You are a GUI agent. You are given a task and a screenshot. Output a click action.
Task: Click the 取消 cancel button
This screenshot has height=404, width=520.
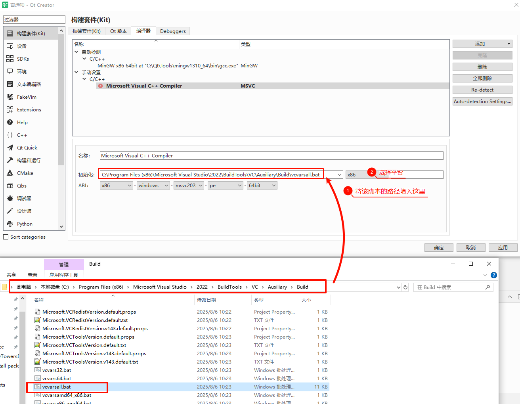click(471, 247)
